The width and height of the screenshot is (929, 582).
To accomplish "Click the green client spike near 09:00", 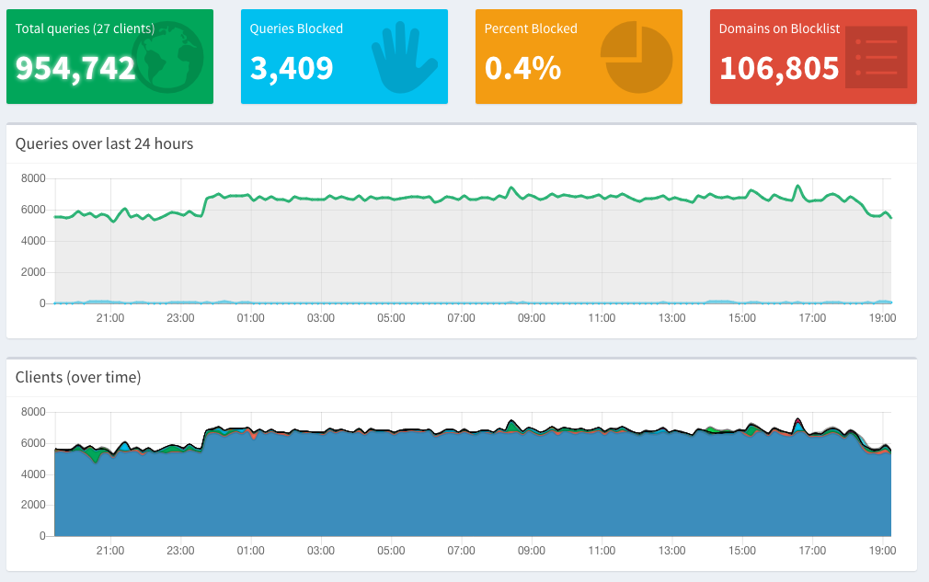I will [x=512, y=427].
